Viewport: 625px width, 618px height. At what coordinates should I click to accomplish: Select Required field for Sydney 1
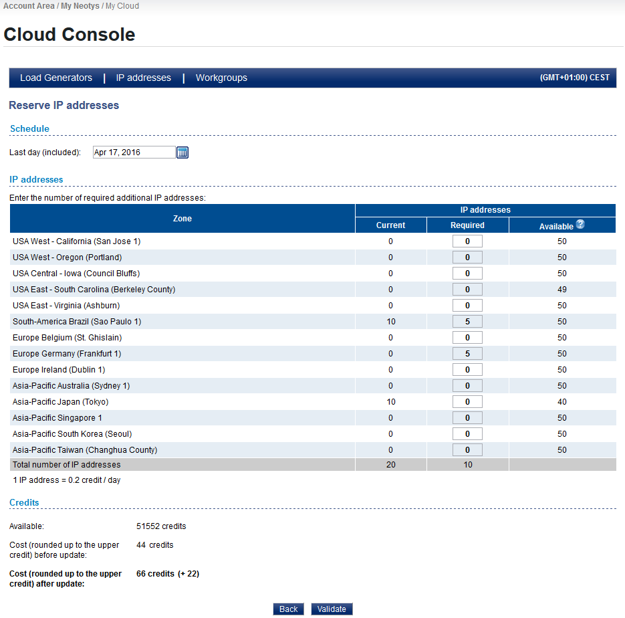(x=467, y=386)
